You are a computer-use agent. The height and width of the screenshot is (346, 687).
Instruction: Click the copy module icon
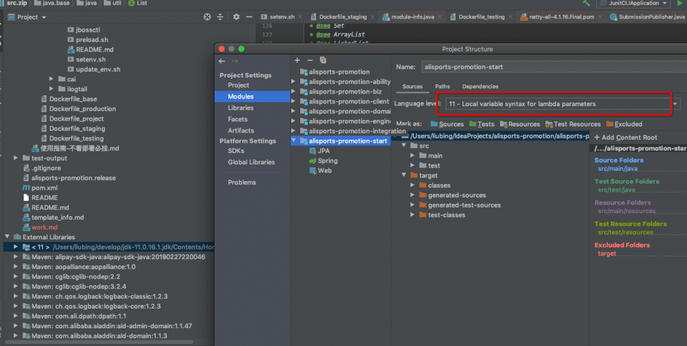(x=323, y=60)
